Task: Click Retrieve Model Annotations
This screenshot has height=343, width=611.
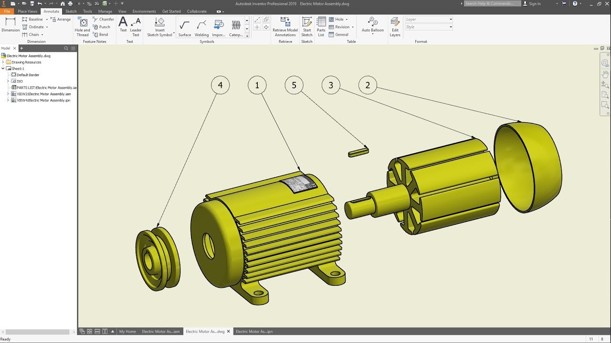Action: pyautogui.click(x=285, y=27)
